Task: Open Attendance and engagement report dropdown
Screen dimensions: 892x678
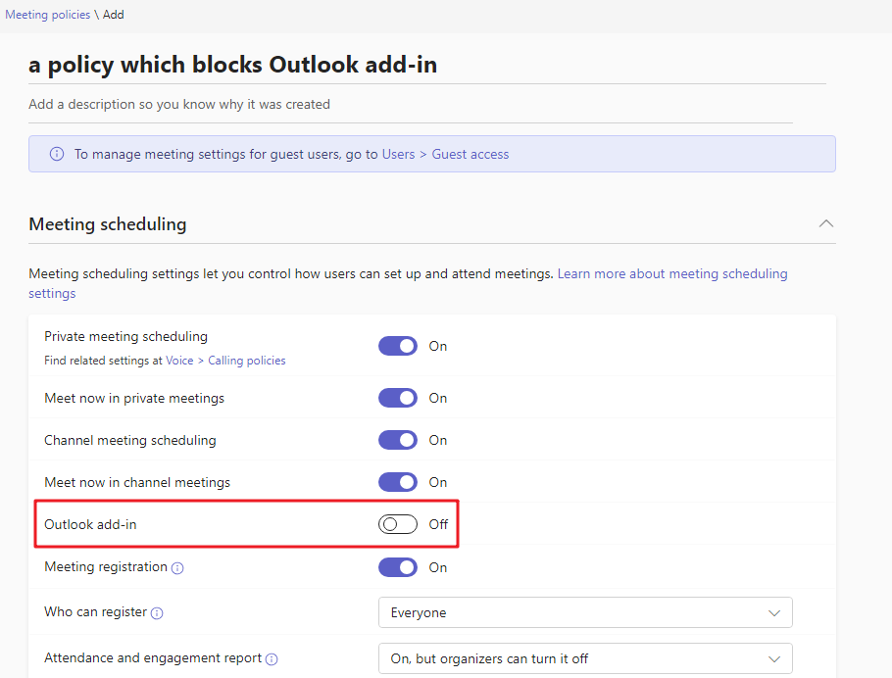Action: 585,658
